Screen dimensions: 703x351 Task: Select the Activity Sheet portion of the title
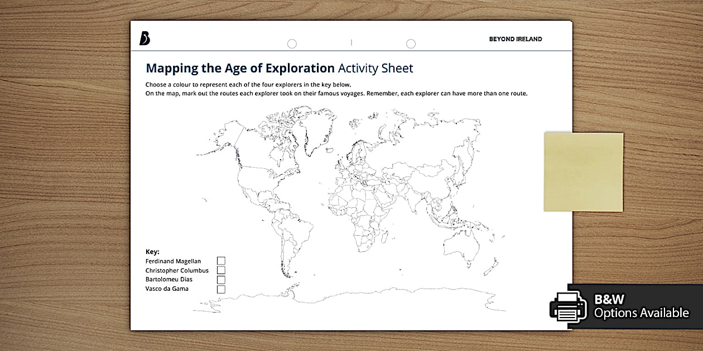tap(375, 68)
